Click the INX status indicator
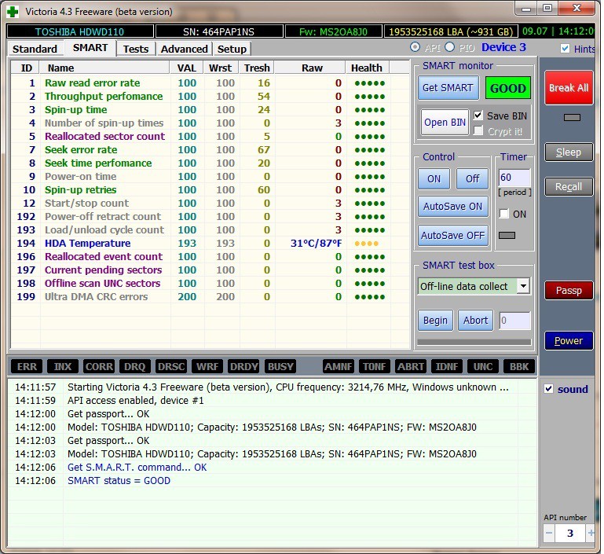This screenshot has height=554, width=604. [x=62, y=366]
